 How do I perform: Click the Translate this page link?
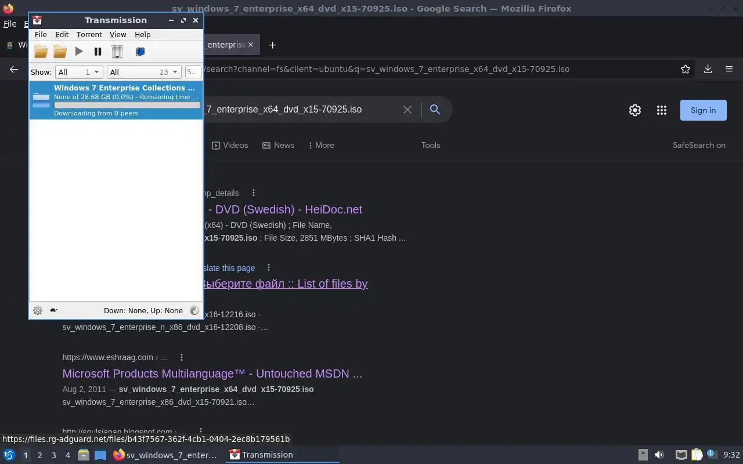[229, 268]
